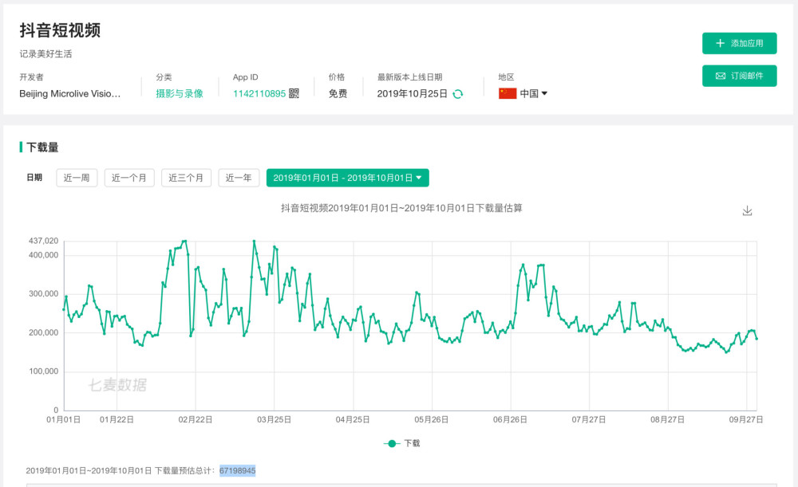The height and width of the screenshot is (487, 798).
Task: Click the 03月25日 x-axis label
Action: 274,420
